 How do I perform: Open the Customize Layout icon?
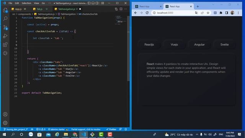(103, 3)
